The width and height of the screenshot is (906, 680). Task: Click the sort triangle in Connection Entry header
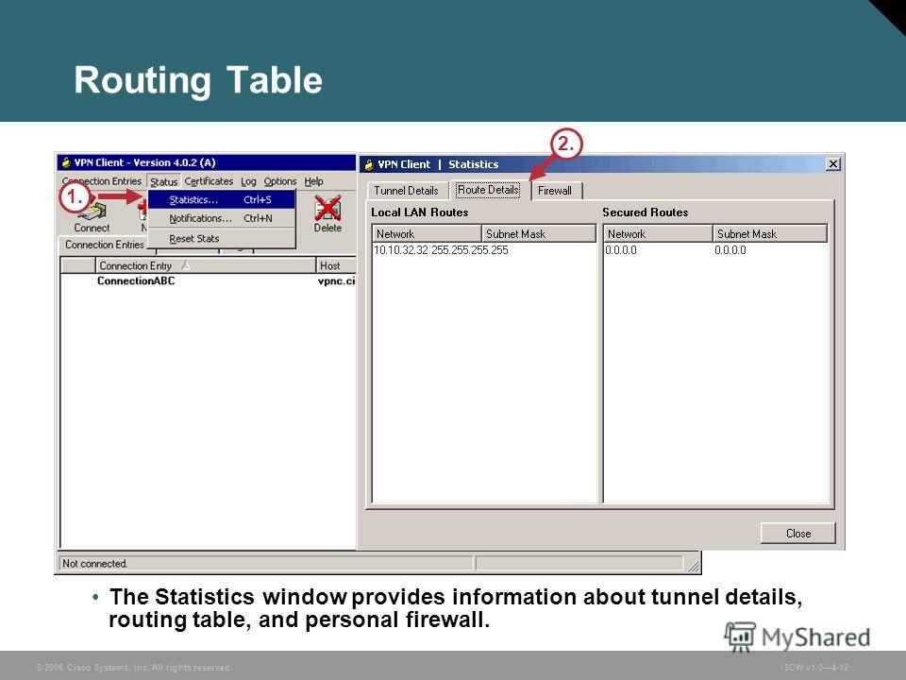coord(186,265)
